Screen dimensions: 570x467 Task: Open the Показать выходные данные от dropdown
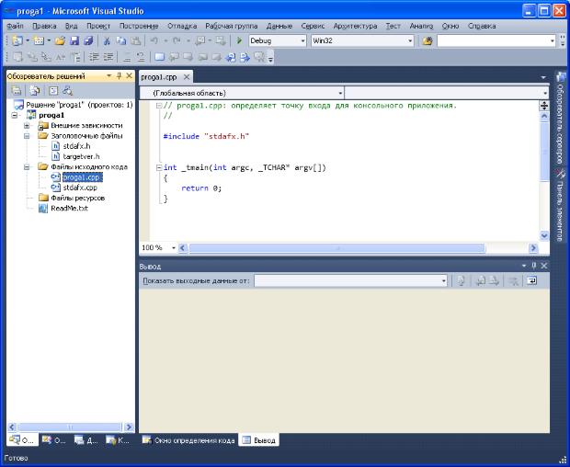[x=443, y=280]
